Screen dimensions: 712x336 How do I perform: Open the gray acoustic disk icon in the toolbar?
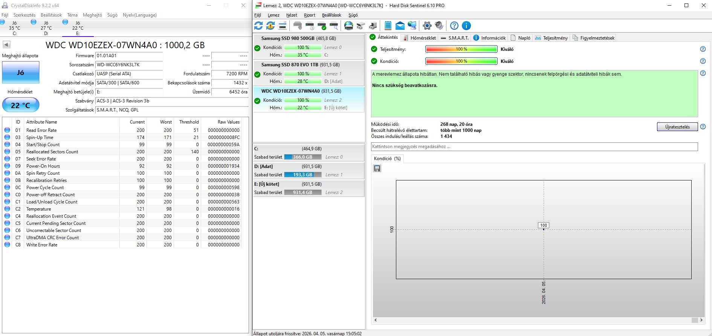tap(298, 26)
